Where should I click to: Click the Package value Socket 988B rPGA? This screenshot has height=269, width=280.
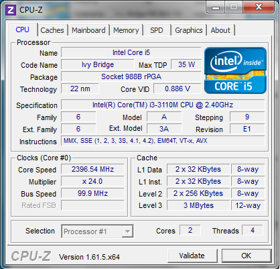point(131,76)
